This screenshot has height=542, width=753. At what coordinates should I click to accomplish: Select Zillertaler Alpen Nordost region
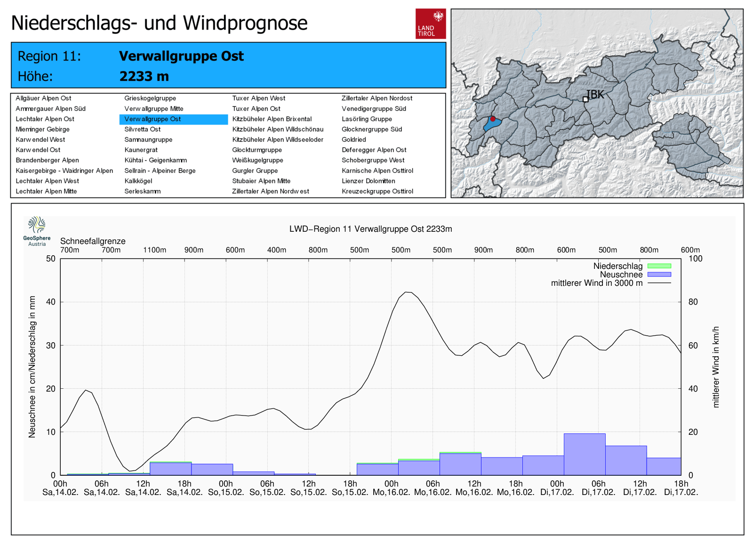[376, 98]
